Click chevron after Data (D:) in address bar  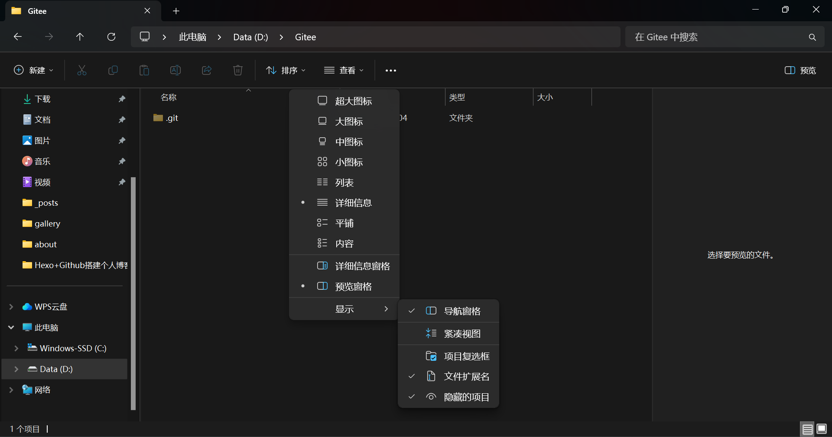(x=281, y=37)
